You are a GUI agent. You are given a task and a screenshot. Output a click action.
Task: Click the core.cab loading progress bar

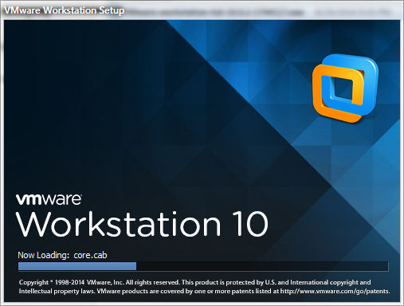coord(203,266)
